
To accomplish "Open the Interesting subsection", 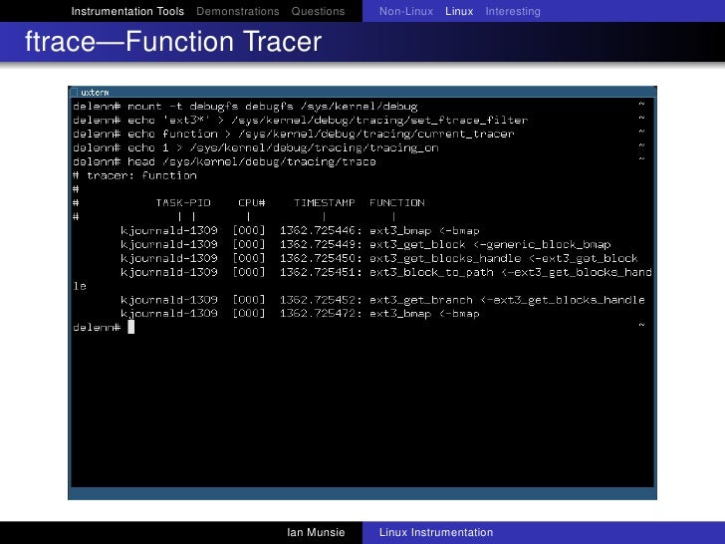I will click(x=513, y=11).
